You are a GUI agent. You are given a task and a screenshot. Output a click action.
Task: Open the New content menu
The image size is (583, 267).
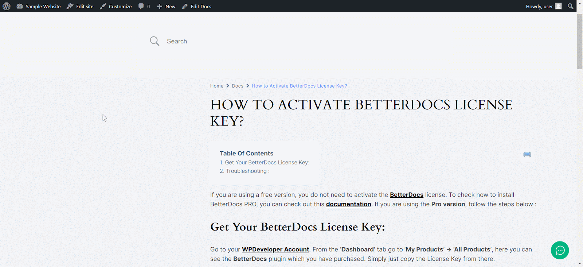(166, 7)
